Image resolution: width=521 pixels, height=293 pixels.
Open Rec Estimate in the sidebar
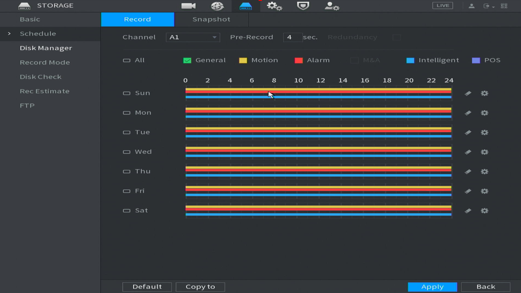pos(45,91)
